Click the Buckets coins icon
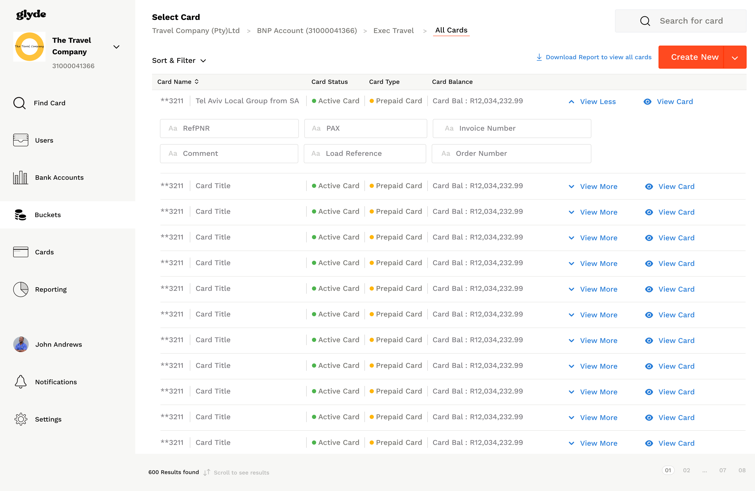The height and width of the screenshot is (491, 755). (21, 215)
